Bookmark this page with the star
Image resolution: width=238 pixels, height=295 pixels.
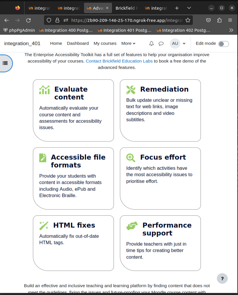188,20
